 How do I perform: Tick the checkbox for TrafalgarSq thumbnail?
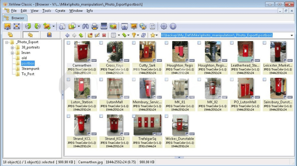point(134,116)
